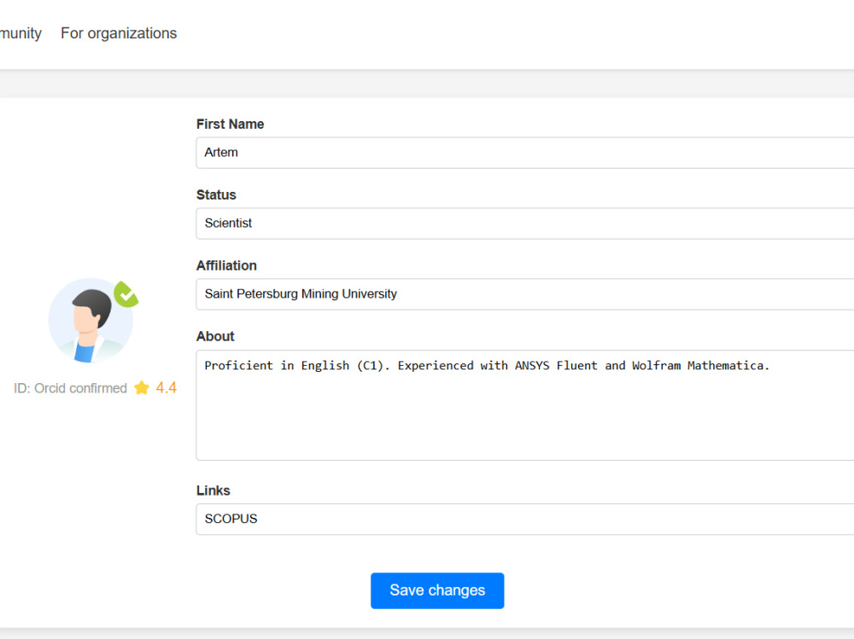The height and width of the screenshot is (639, 854).
Task: Click the Affiliation label
Action: point(226,265)
